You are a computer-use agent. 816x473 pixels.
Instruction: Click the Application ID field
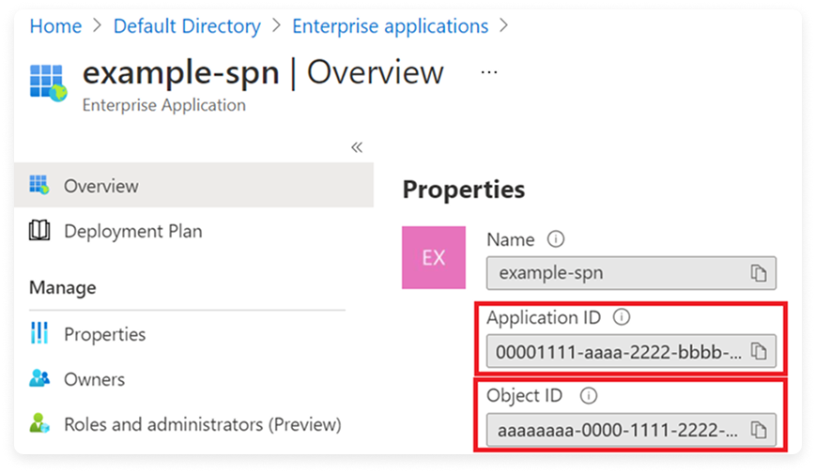point(631,351)
